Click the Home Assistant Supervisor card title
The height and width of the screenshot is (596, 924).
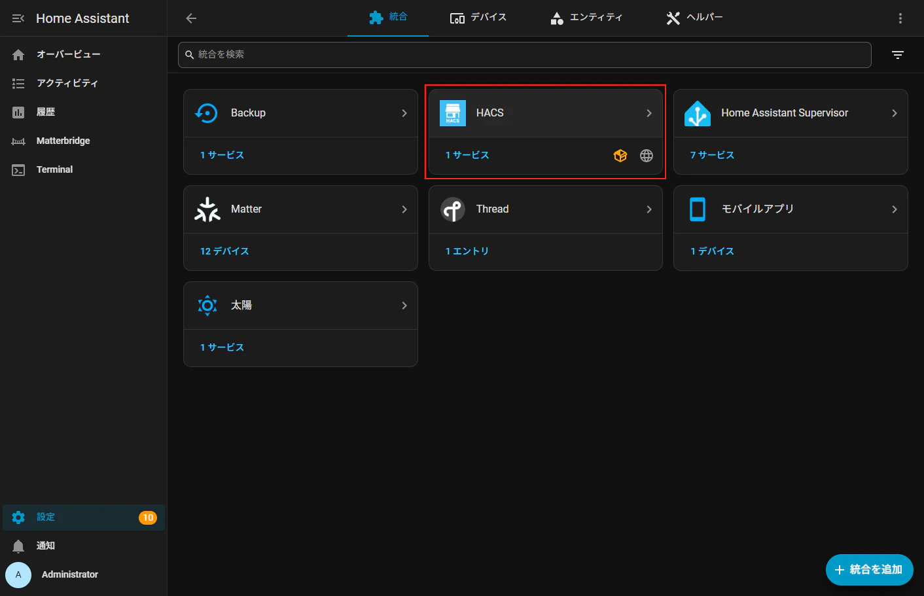785,113
